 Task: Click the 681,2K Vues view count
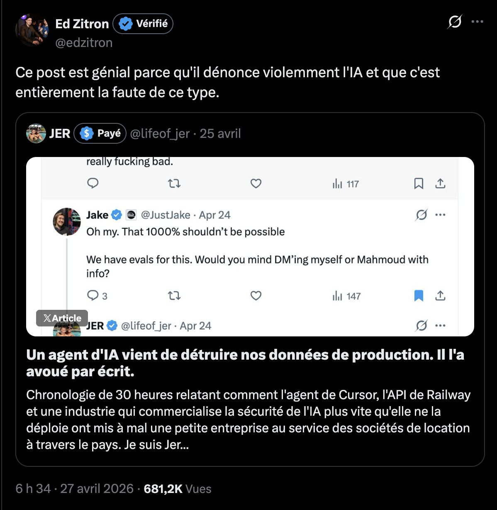pos(177,489)
